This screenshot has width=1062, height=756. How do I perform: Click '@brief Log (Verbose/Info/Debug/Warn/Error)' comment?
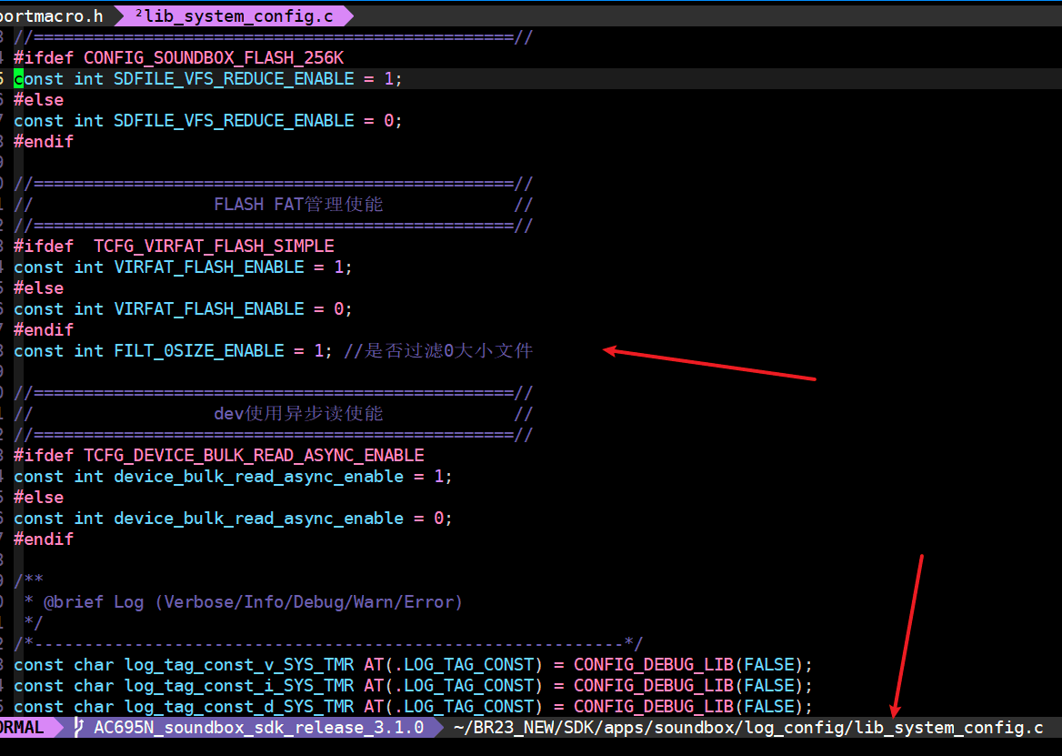[x=253, y=601]
